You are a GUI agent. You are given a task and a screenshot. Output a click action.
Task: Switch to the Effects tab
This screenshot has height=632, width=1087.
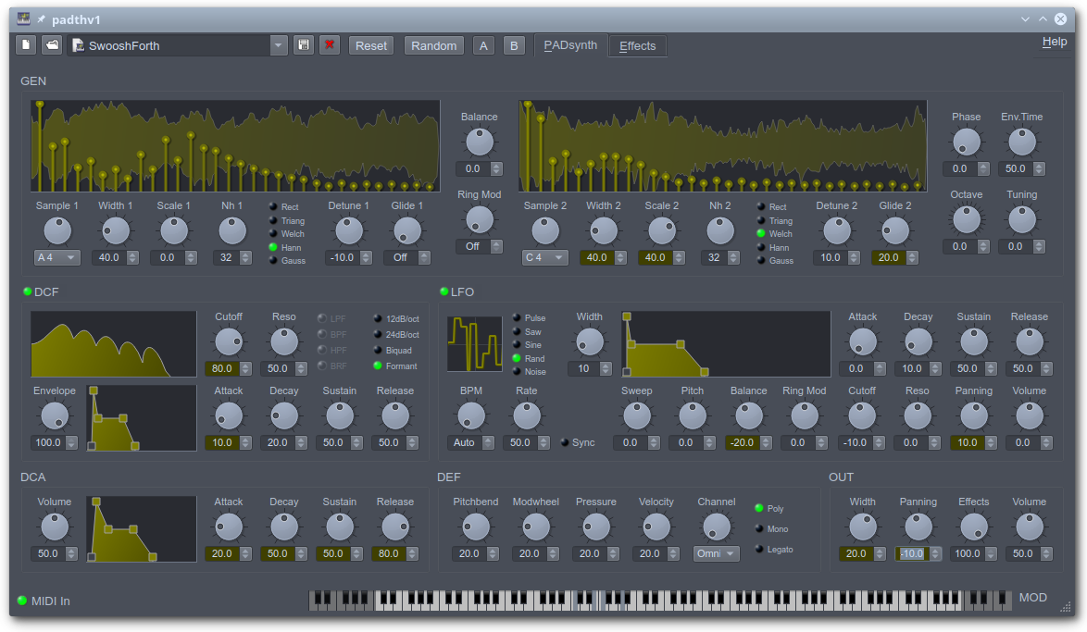tap(637, 46)
